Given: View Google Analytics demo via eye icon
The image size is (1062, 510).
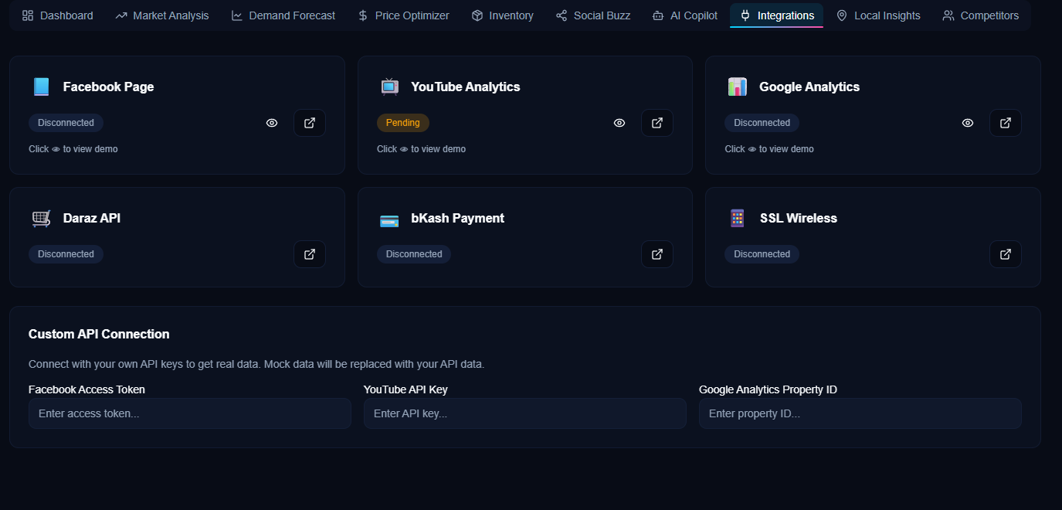Looking at the screenshot, I should point(968,123).
